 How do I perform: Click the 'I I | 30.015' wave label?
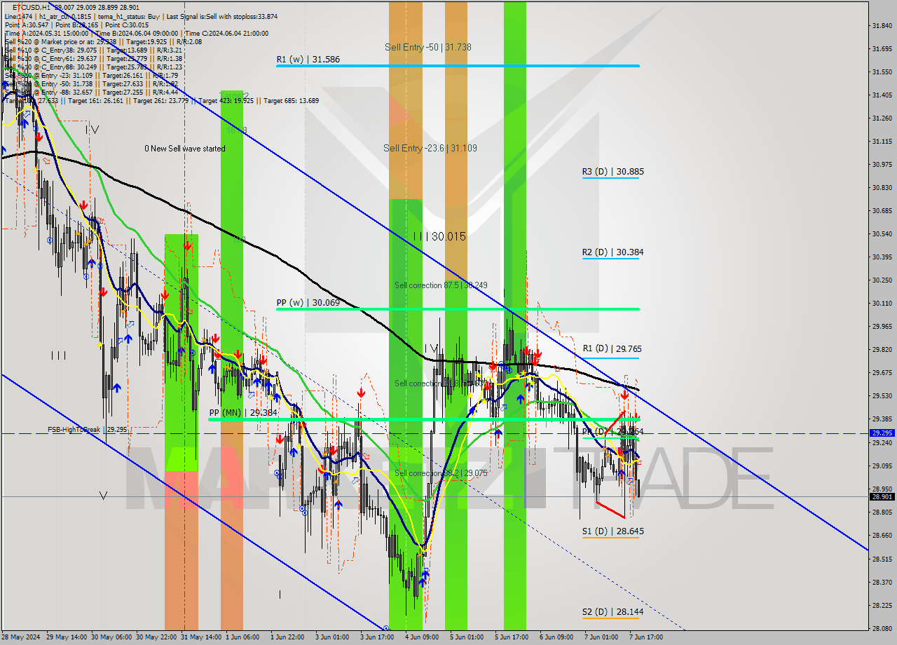pos(439,237)
